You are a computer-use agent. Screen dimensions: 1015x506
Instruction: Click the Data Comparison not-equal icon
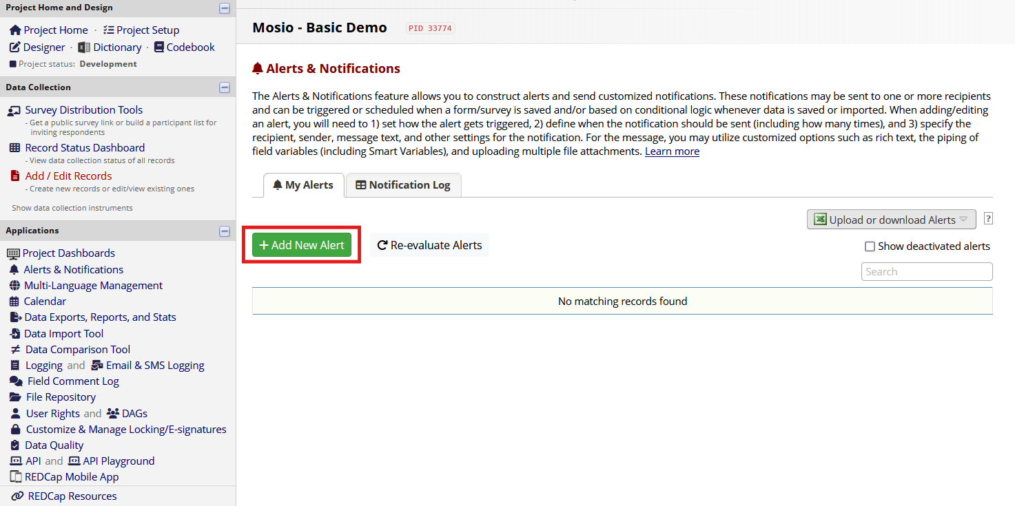click(x=15, y=350)
